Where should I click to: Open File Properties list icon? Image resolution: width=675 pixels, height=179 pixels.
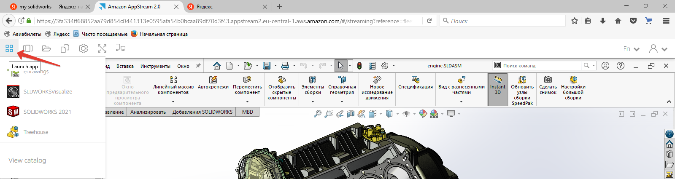pos(372,66)
